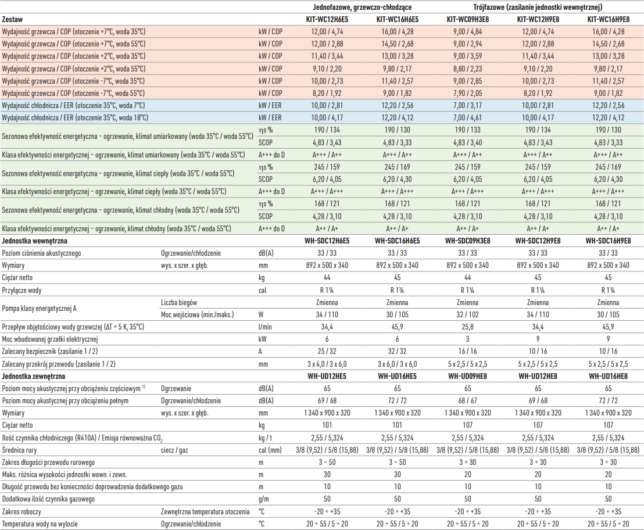Select the value '9,00 / 2,94'
This screenshot has width=644, height=530.
click(x=467, y=44)
